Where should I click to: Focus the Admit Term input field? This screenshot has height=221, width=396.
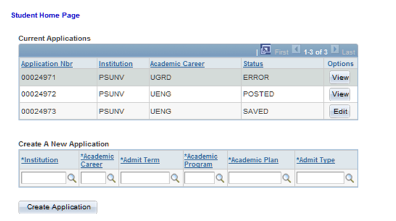pyautogui.click(x=145, y=178)
